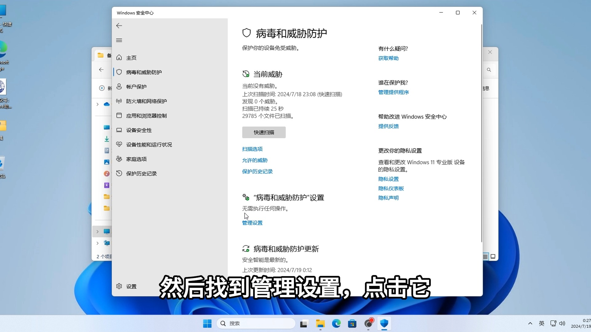Click the home icon in sidebar
Viewport: 591px width, 332px height.
[x=119, y=57]
